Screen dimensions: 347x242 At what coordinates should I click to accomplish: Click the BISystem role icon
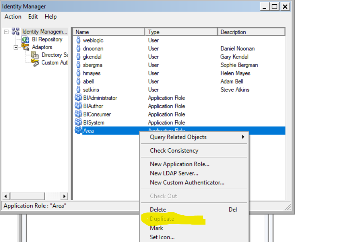pos(79,122)
